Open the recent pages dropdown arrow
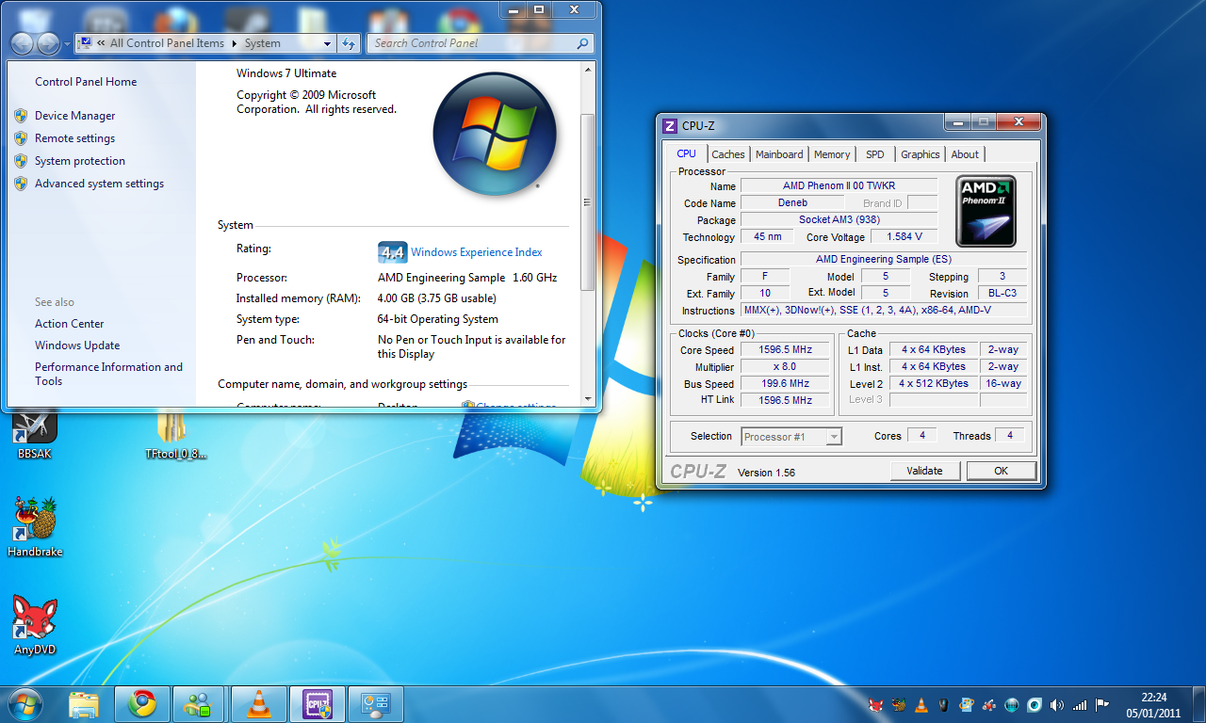 [x=66, y=44]
